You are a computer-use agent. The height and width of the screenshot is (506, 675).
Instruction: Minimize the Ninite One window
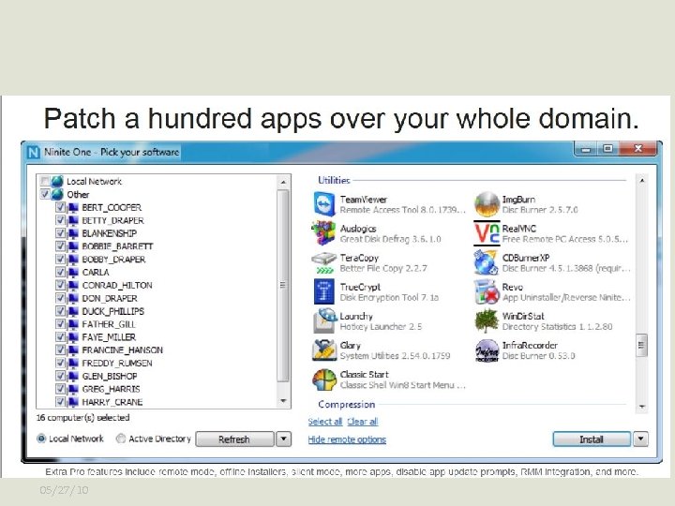click(x=585, y=149)
